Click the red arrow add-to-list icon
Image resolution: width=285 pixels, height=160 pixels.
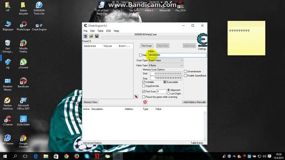click(136, 97)
